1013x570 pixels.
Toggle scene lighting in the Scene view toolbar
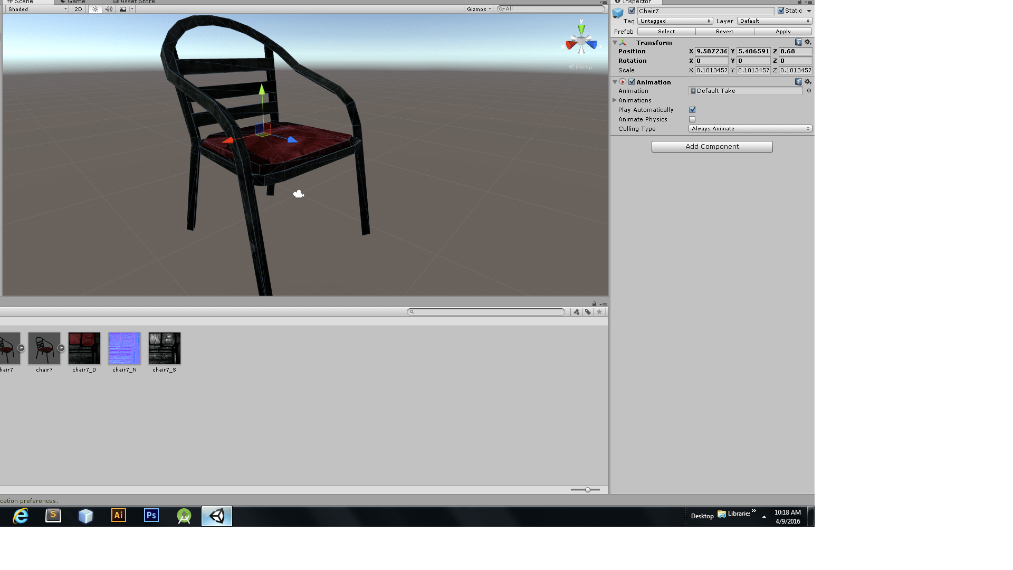pyautogui.click(x=95, y=9)
